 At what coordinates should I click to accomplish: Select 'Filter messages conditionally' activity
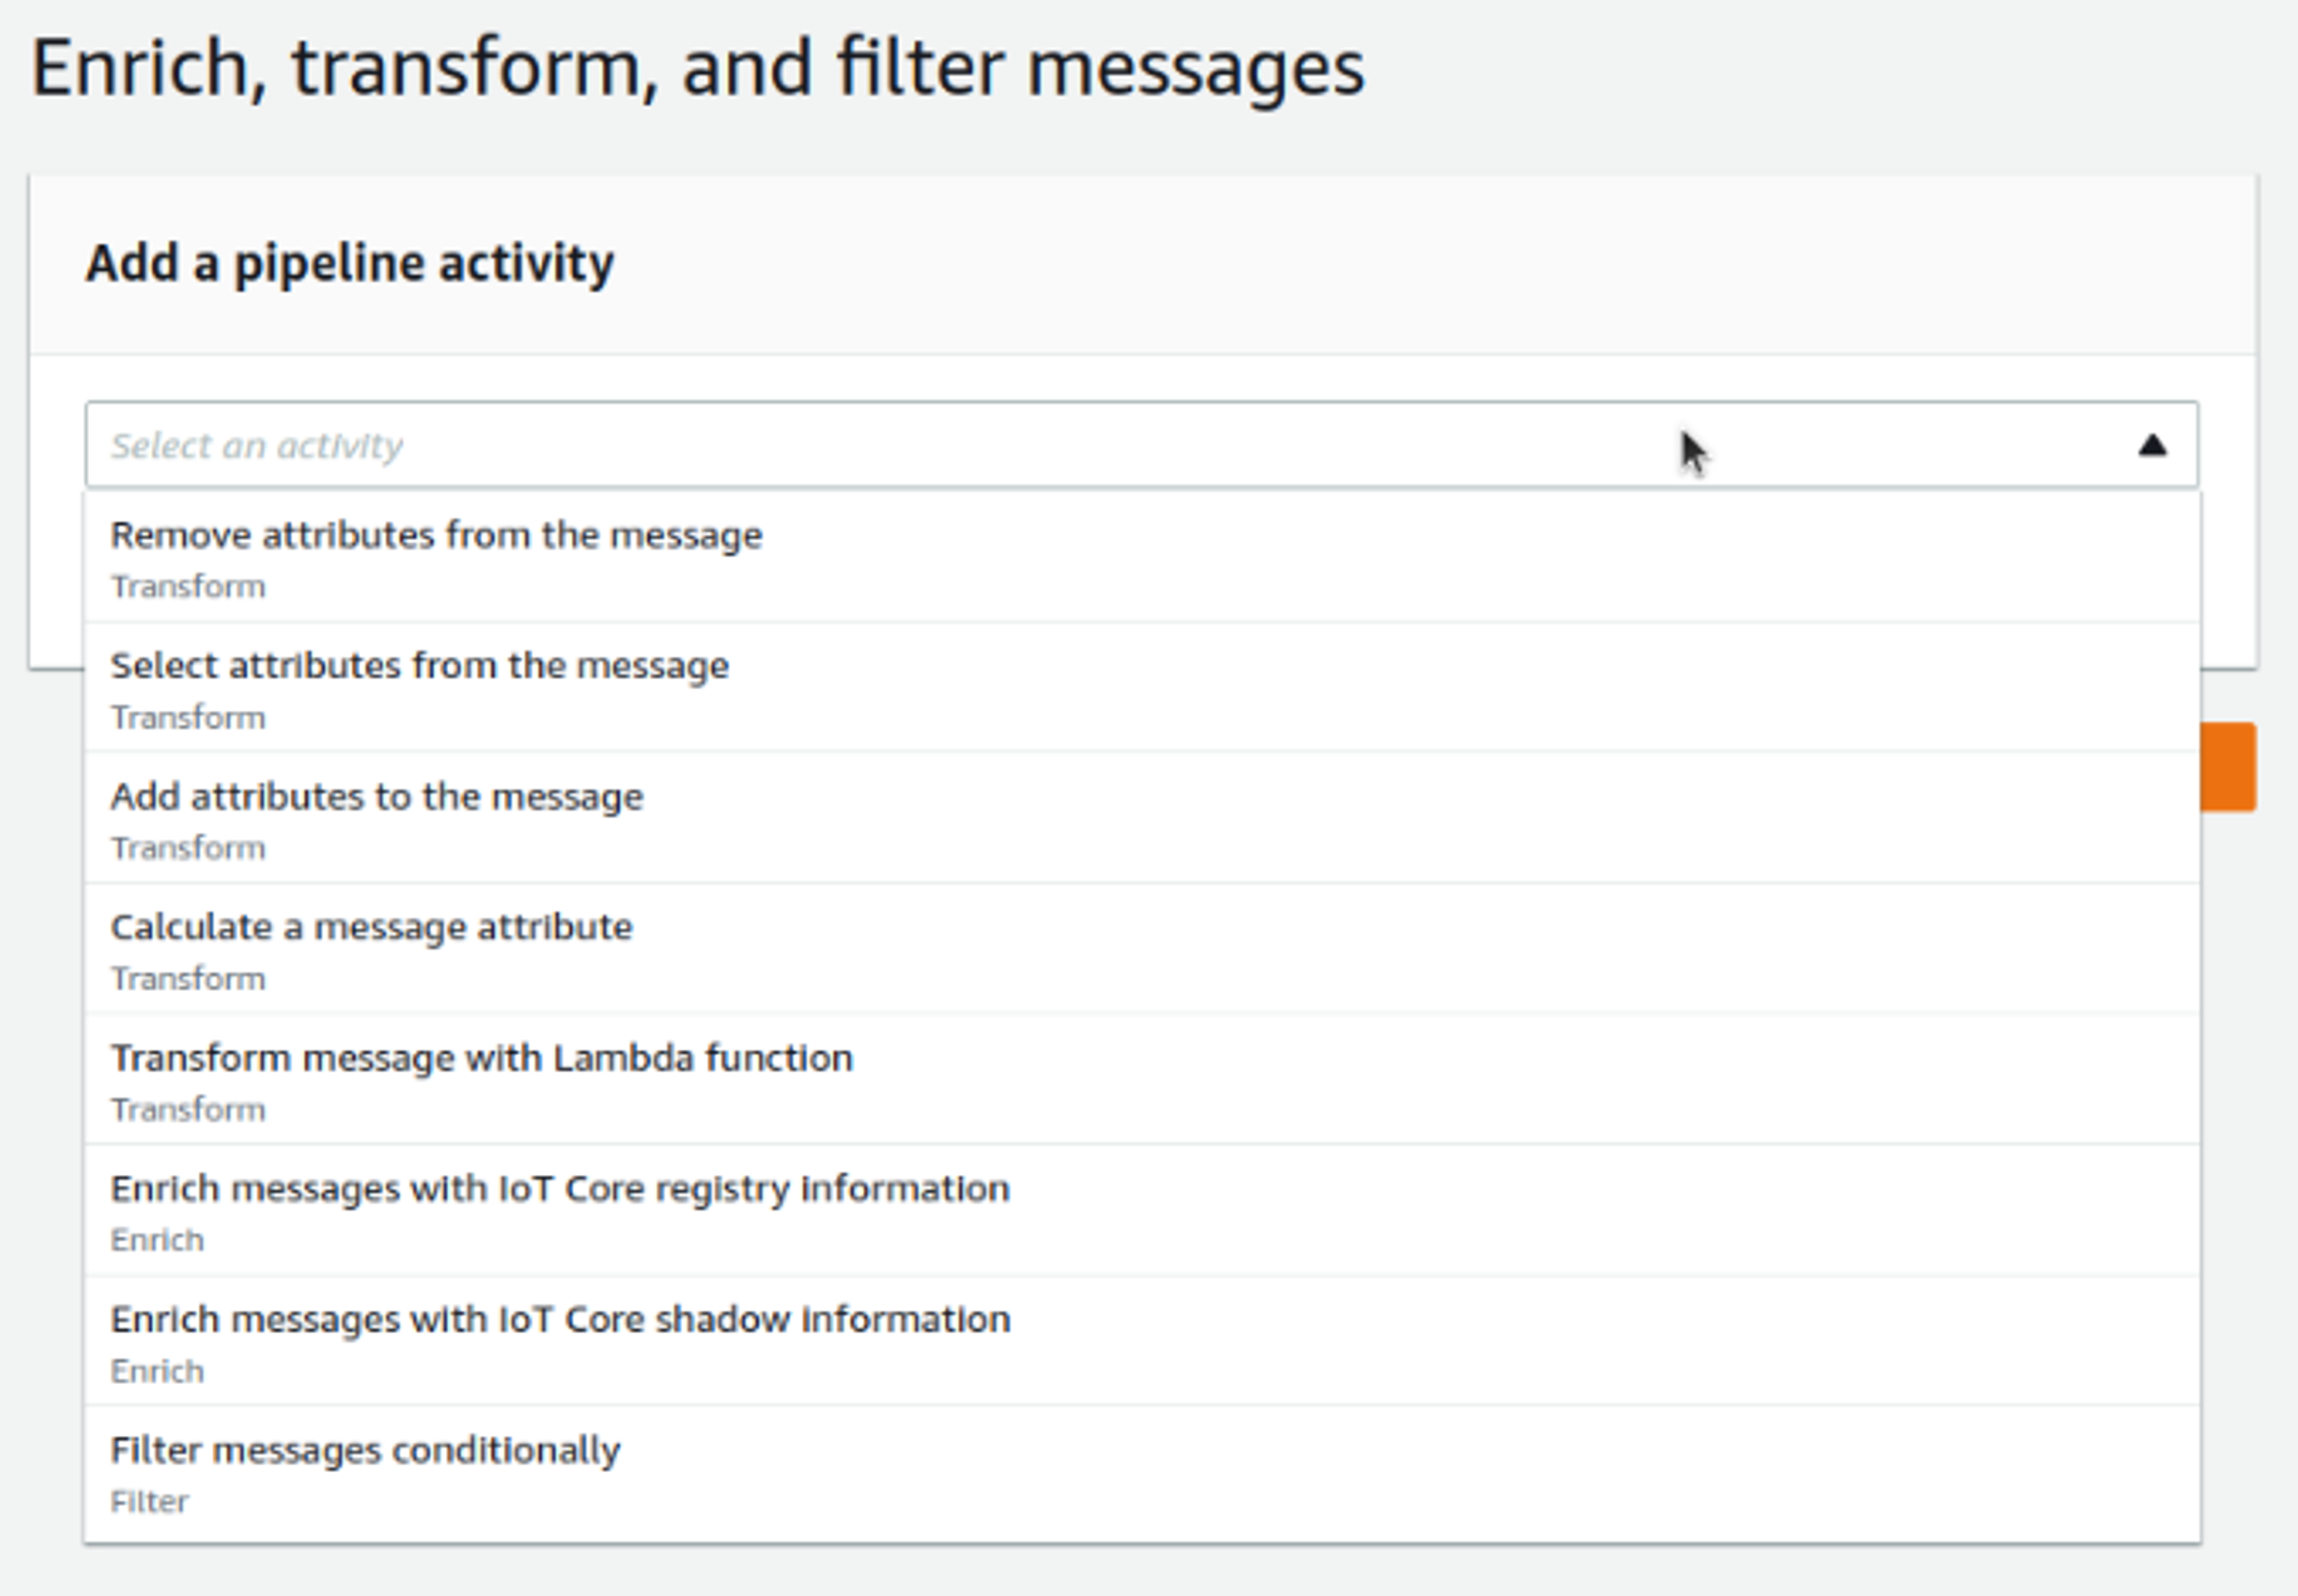(365, 1450)
